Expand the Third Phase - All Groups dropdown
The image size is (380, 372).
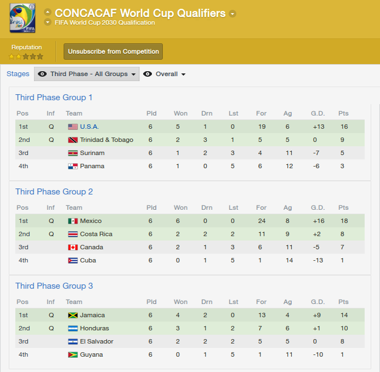[87, 74]
